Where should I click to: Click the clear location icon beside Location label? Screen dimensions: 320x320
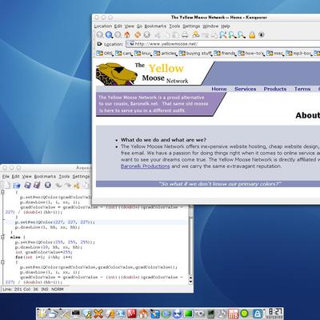coord(99,44)
